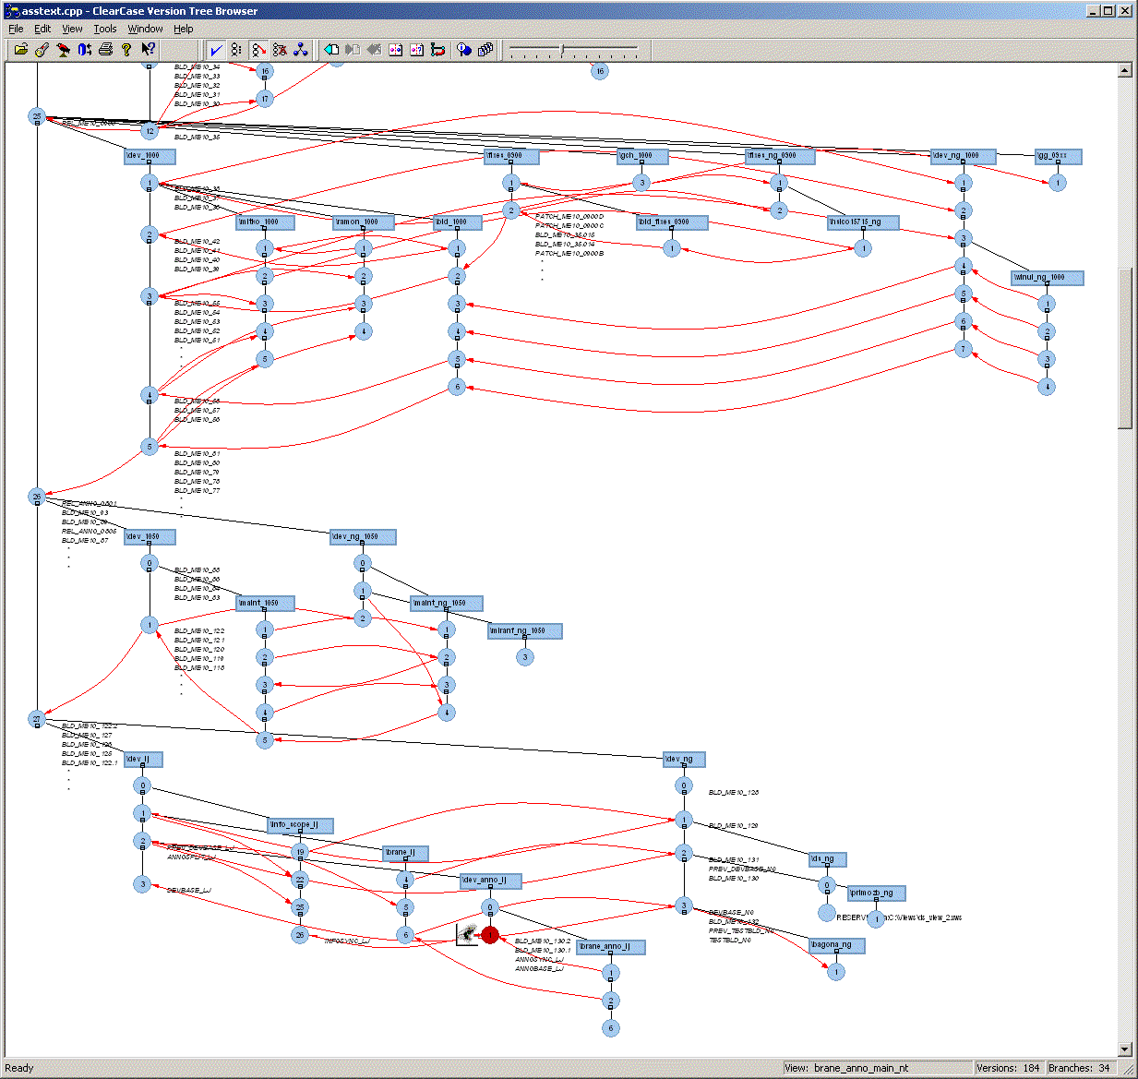Select the \brane_lj branch label
Viewport: 1138px width, 1079px height.
click(x=405, y=853)
